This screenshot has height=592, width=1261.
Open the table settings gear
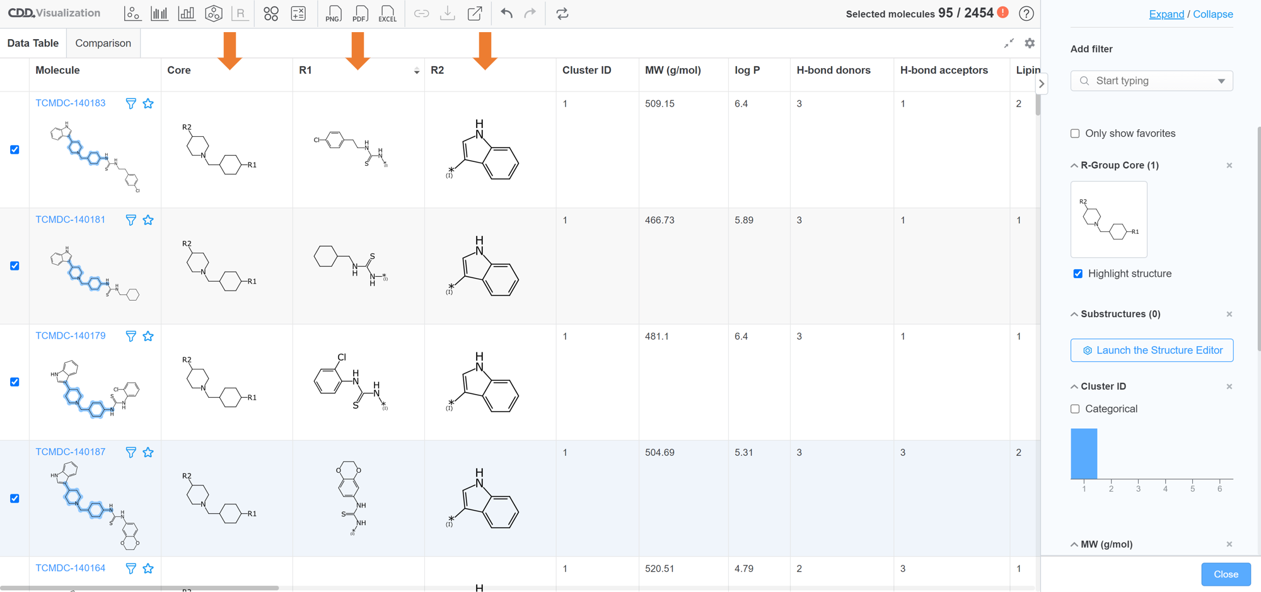[x=1030, y=43]
